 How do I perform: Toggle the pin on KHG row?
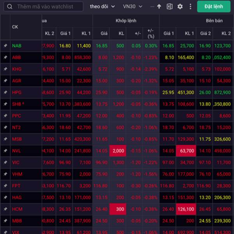coord(5,69)
